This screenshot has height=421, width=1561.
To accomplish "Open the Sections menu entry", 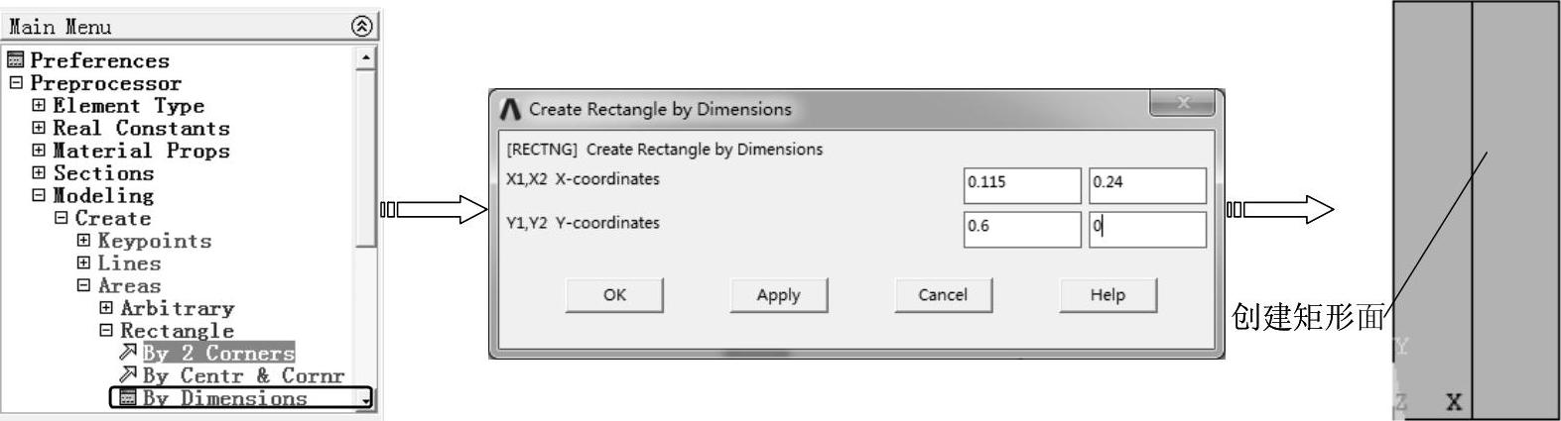I will (x=103, y=173).
